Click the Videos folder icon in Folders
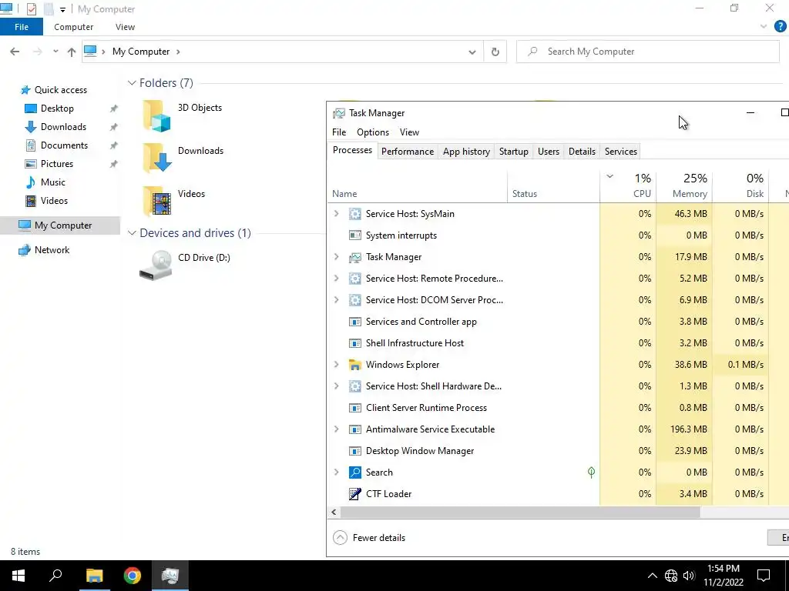The image size is (789, 591). (x=157, y=201)
